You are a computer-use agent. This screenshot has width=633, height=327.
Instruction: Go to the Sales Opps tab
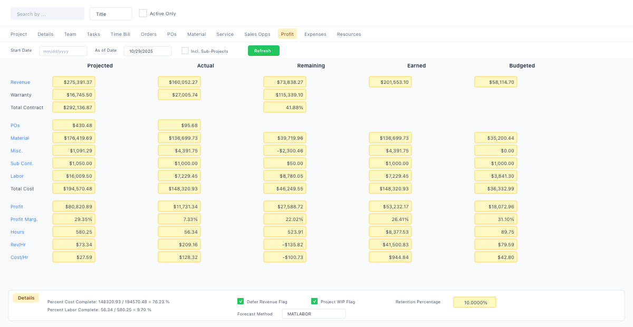point(257,34)
